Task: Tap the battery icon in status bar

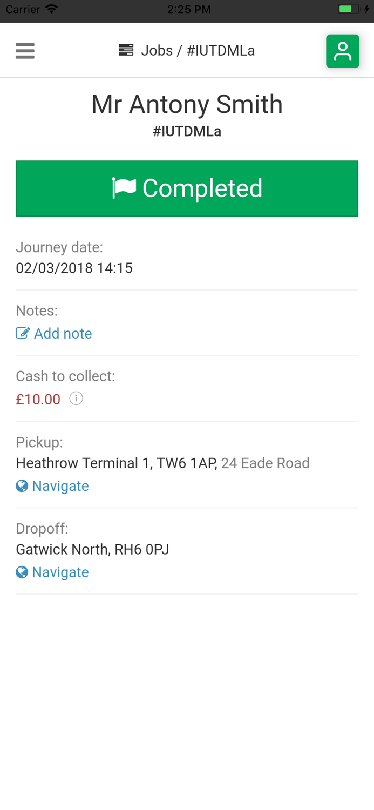Action: click(x=348, y=9)
